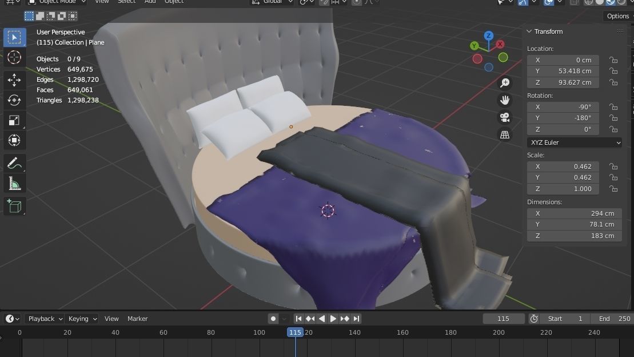
Task: Click the red X axis gizmo ball
Action: 500,44
